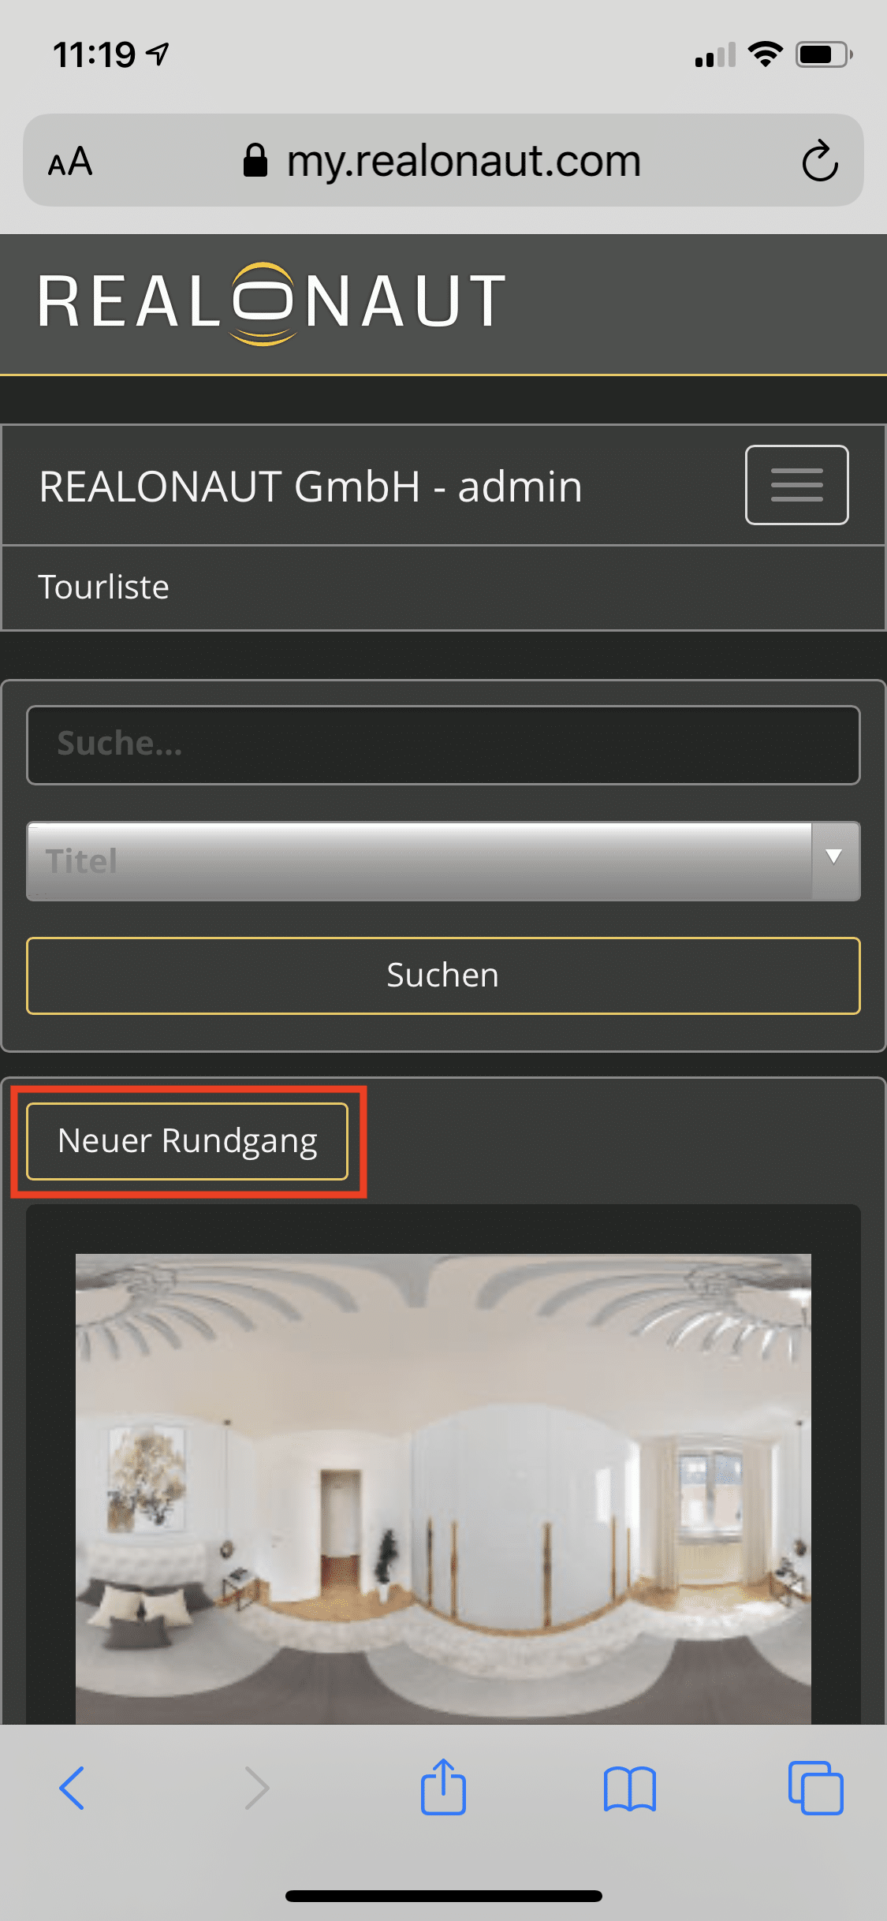Open the hamburger navigation menu
This screenshot has height=1921, width=887.
[796, 485]
